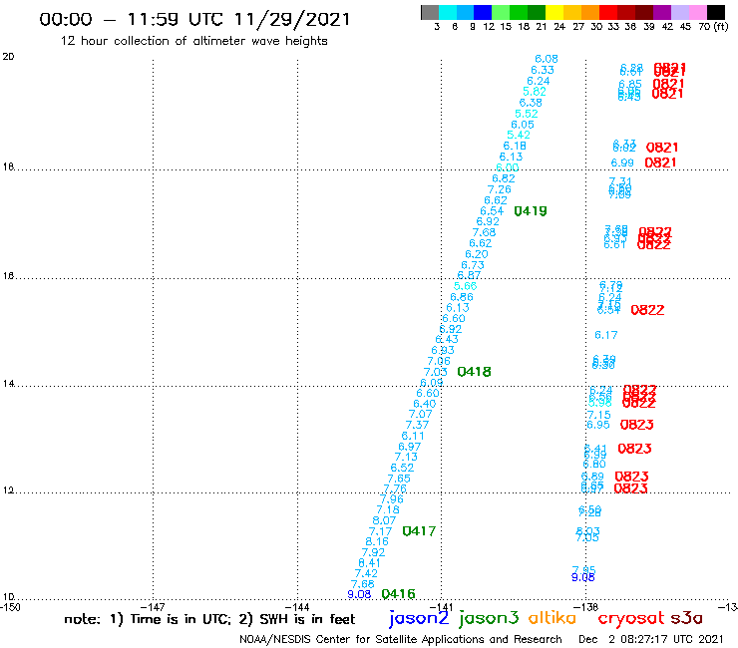Click the wave height value 6.43
The height and width of the screenshot is (648, 738).
[x=447, y=339]
